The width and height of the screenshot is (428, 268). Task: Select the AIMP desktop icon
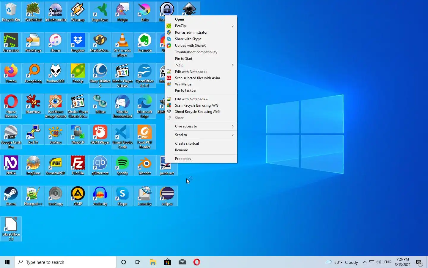pyautogui.click(x=78, y=196)
